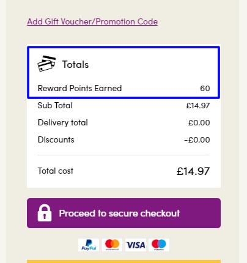Click the Discounts amount -£0.00
Viewport: 247px width, 263px height.
(x=197, y=140)
